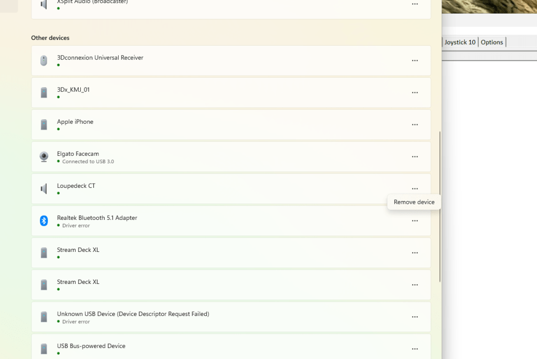This screenshot has width=537, height=359.
Task: Click the device icon beside Apple iPhone
Action: tap(44, 125)
